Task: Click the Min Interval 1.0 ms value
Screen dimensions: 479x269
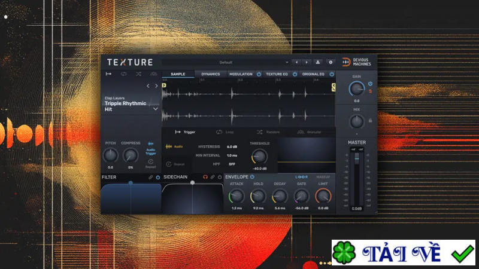Action: pos(232,155)
